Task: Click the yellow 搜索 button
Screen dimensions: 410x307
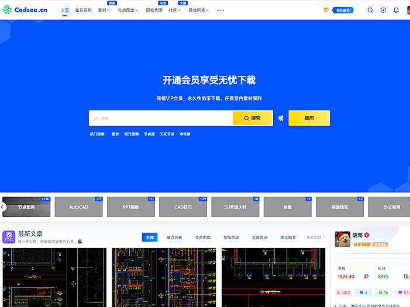Action: pyautogui.click(x=253, y=118)
